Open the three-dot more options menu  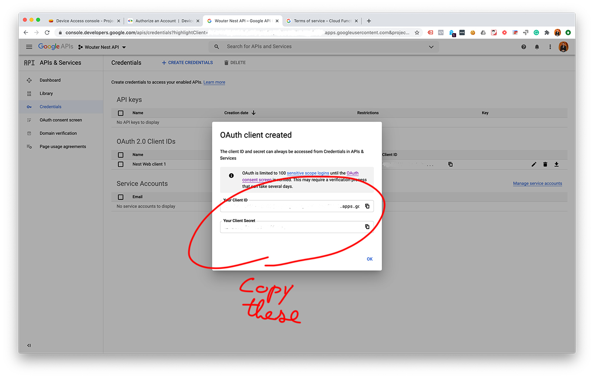(550, 47)
